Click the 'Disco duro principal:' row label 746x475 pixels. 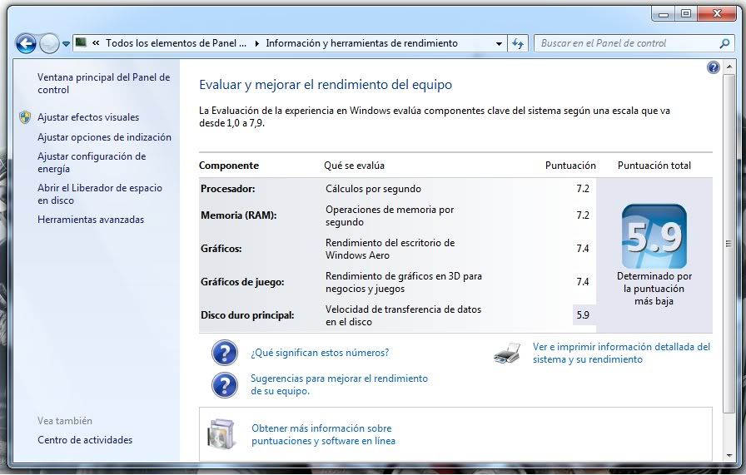247,315
